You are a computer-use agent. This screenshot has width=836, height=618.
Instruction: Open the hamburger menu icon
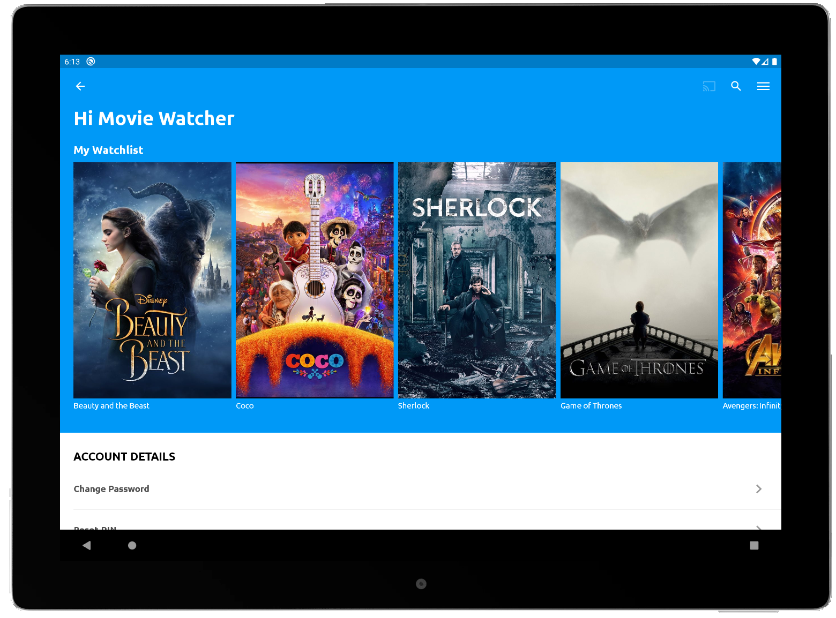pos(763,86)
